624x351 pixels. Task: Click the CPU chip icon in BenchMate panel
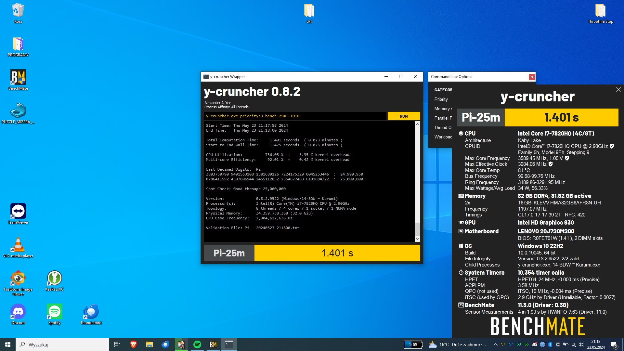[461, 133]
